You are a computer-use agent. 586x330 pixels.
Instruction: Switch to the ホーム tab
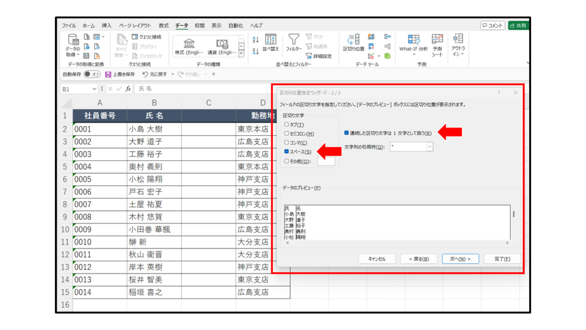click(x=89, y=25)
